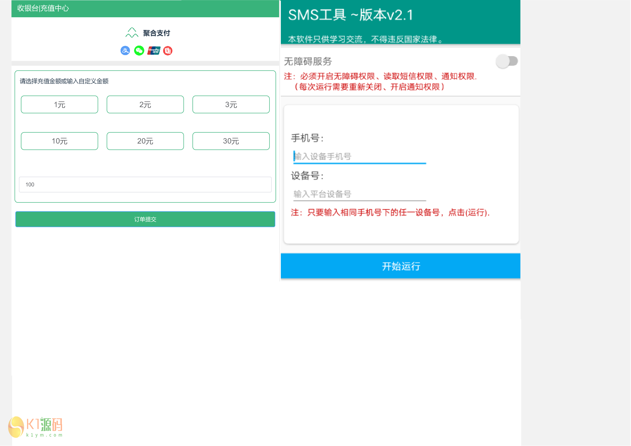Click the 聚合支付 mountain logo icon
631x446 pixels.
click(x=132, y=33)
